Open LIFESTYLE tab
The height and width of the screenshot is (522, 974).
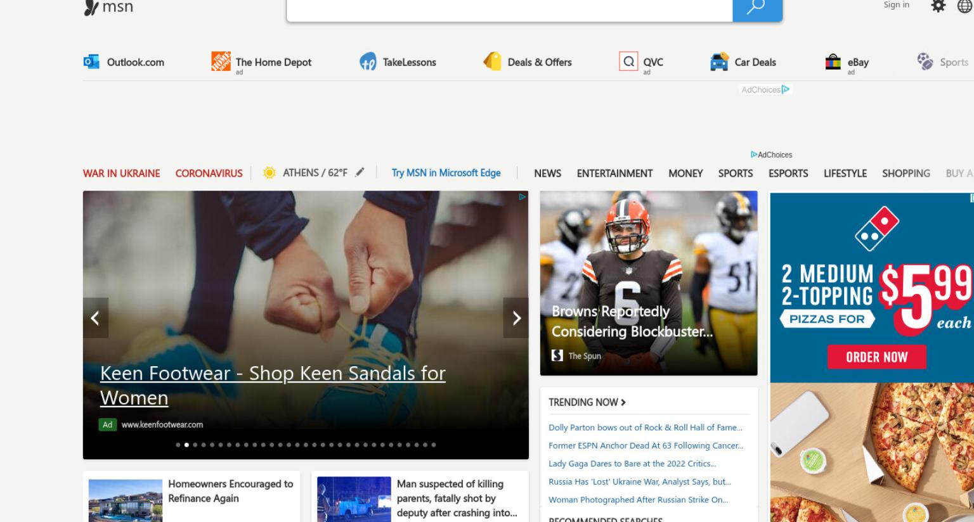[845, 173]
